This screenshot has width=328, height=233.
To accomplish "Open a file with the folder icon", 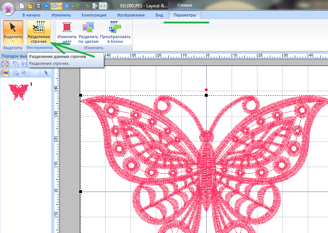I will pyautogui.click(x=30, y=6).
